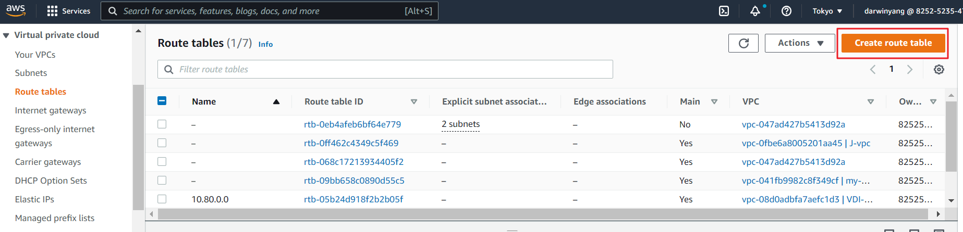This screenshot has width=963, height=232.
Task: Navigate to Subnets in sidebar
Action: (31, 73)
